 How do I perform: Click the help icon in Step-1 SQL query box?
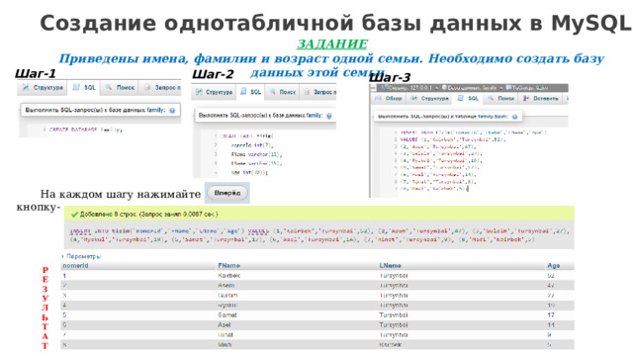pos(172,110)
